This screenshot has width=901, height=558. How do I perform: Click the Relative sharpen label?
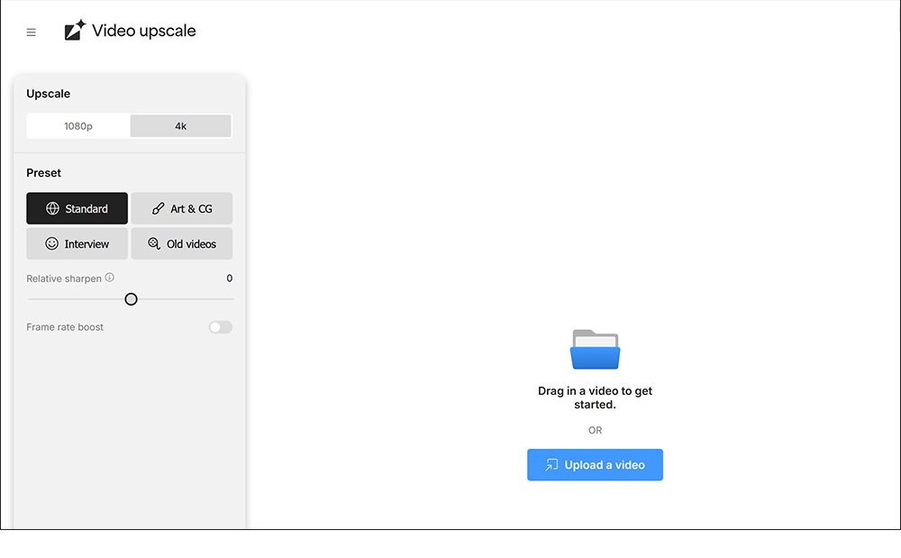click(x=63, y=279)
